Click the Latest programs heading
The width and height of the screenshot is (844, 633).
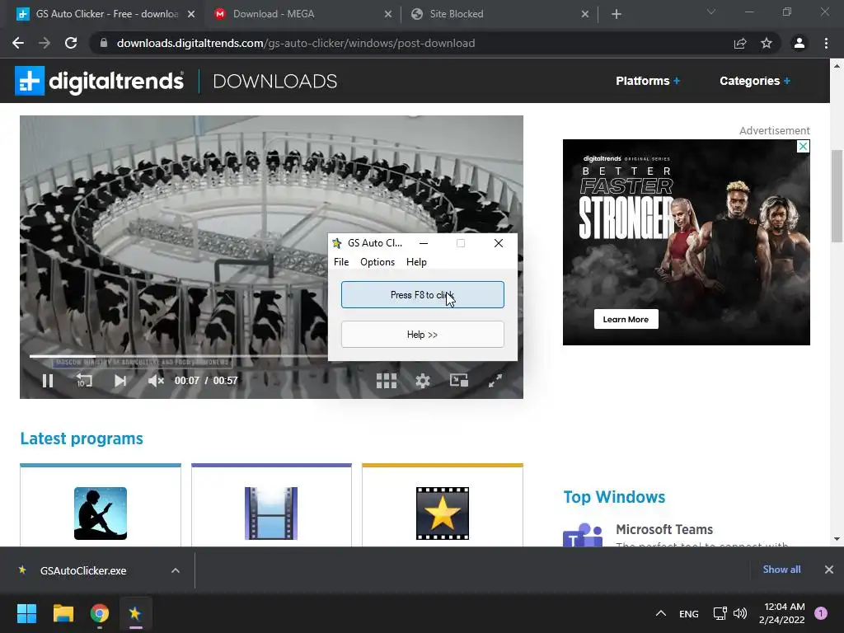pos(82,438)
